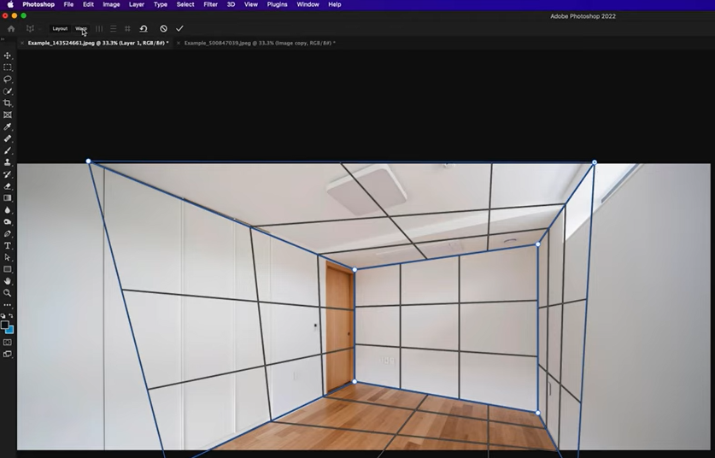Screen dimensions: 715x458
Task: Select the Blur tool
Action: pyautogui.click(x=8, y=210)
